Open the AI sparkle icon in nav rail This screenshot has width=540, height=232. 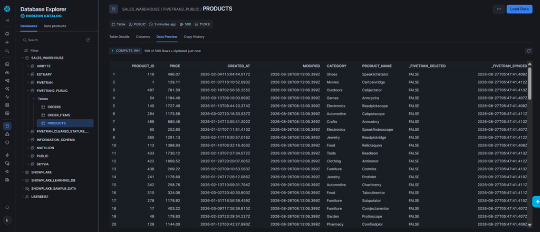[x=7, y=89]
